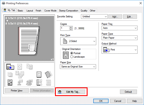This screenshot has width=144, height=105.
Task: Select the Landscape orientation radio button
Action: coord(72,57)
